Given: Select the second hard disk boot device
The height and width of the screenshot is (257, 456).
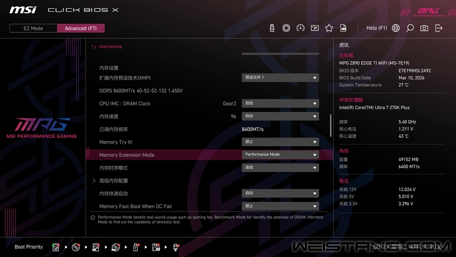Looking at the screenshot, I should 96,247.
